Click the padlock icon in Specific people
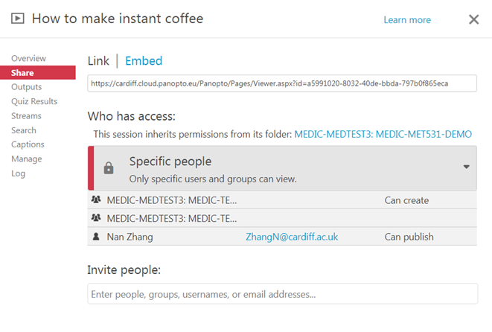The image size is (492, 332). tap(109, 168)
